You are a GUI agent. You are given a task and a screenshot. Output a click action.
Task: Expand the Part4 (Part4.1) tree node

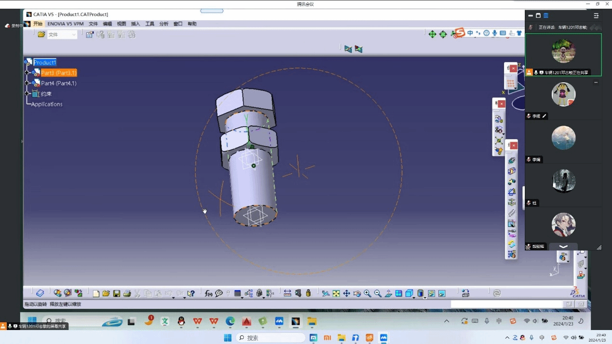27,83
